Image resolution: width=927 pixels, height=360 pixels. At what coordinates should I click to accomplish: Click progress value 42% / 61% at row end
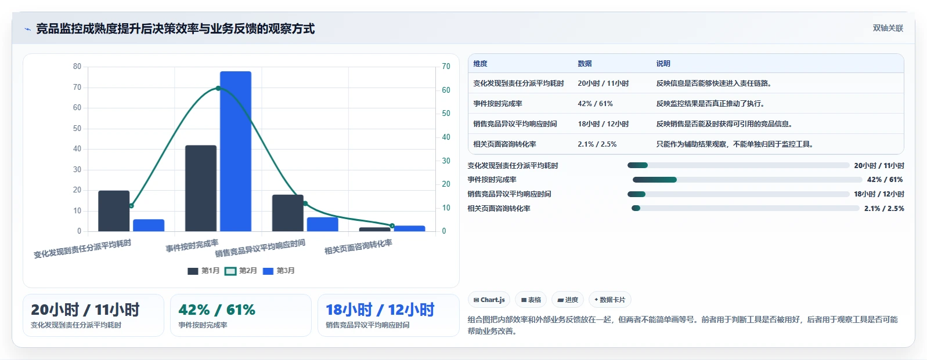[x=885, y=180]
